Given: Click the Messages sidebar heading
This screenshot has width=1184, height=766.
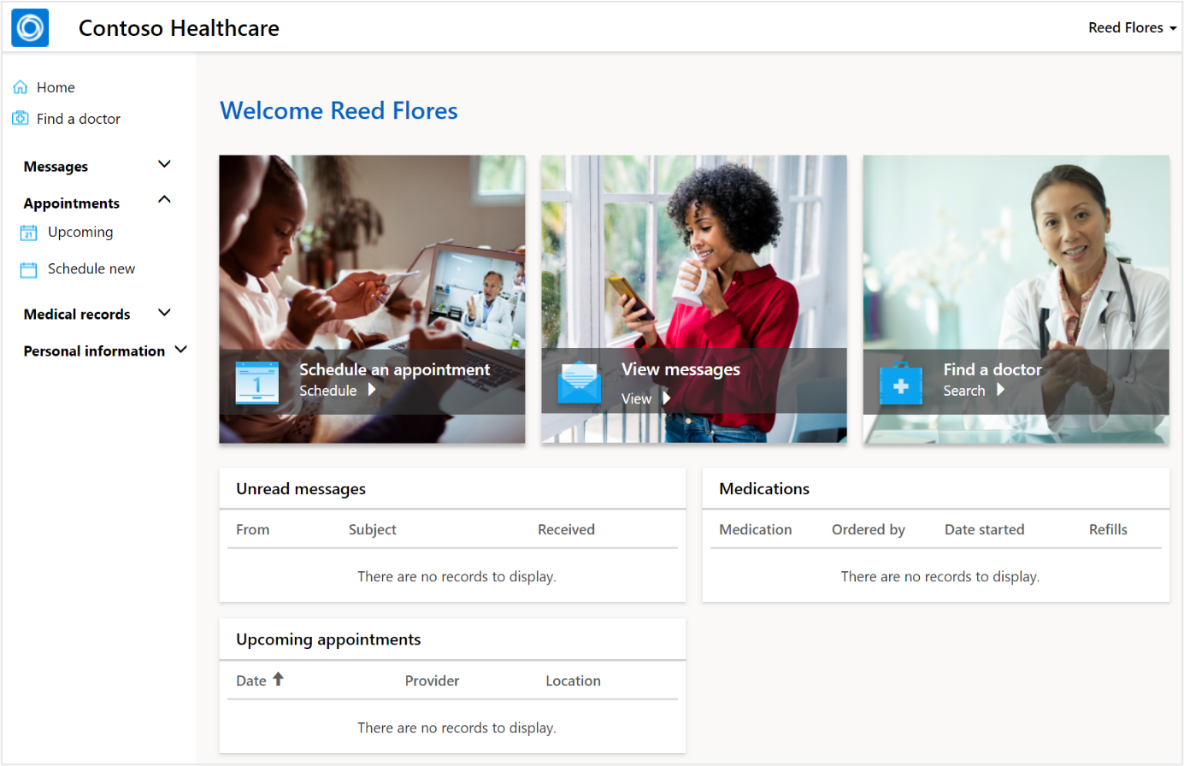Looking at the screenshot, I should click(56, 167).
